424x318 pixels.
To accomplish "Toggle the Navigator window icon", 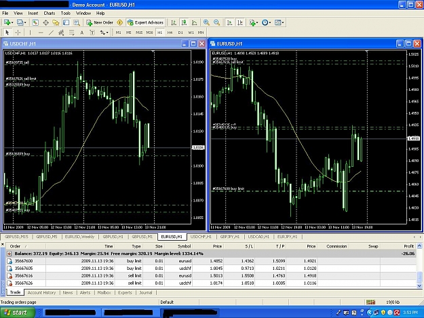I will (x=56, y=22).
